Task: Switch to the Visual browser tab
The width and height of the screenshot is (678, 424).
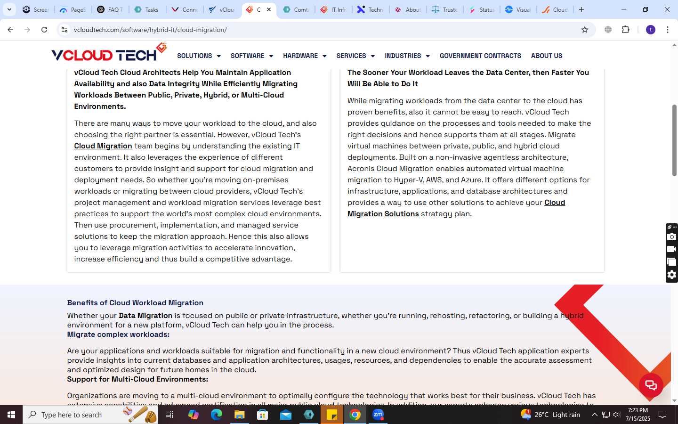Action: point(518,9)
